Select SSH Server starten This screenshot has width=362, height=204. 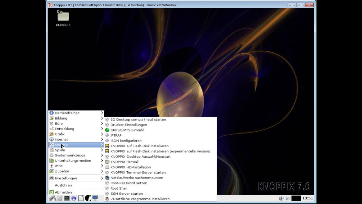pyautogui.click(x=160, y=194)
